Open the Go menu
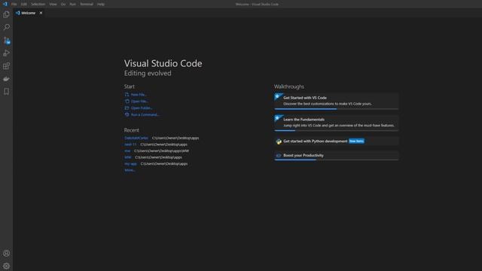This screenshot has height=271, width=482. click(x=63, y=5)
